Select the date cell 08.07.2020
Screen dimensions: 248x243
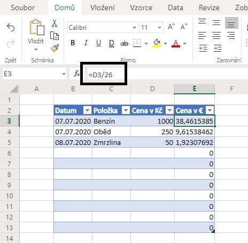click(73, 142)
